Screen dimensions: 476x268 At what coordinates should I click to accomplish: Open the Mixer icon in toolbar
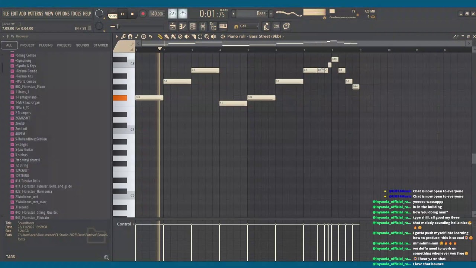point(203,26)
